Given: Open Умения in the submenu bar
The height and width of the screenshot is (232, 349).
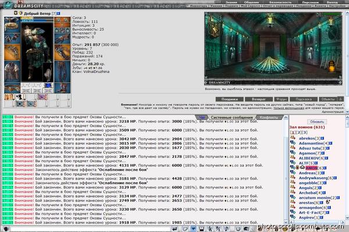Looking at the screenshot, I should tap(216, 6).
